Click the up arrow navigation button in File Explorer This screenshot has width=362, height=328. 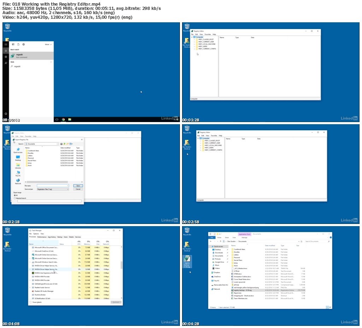[x=221, y=241]
